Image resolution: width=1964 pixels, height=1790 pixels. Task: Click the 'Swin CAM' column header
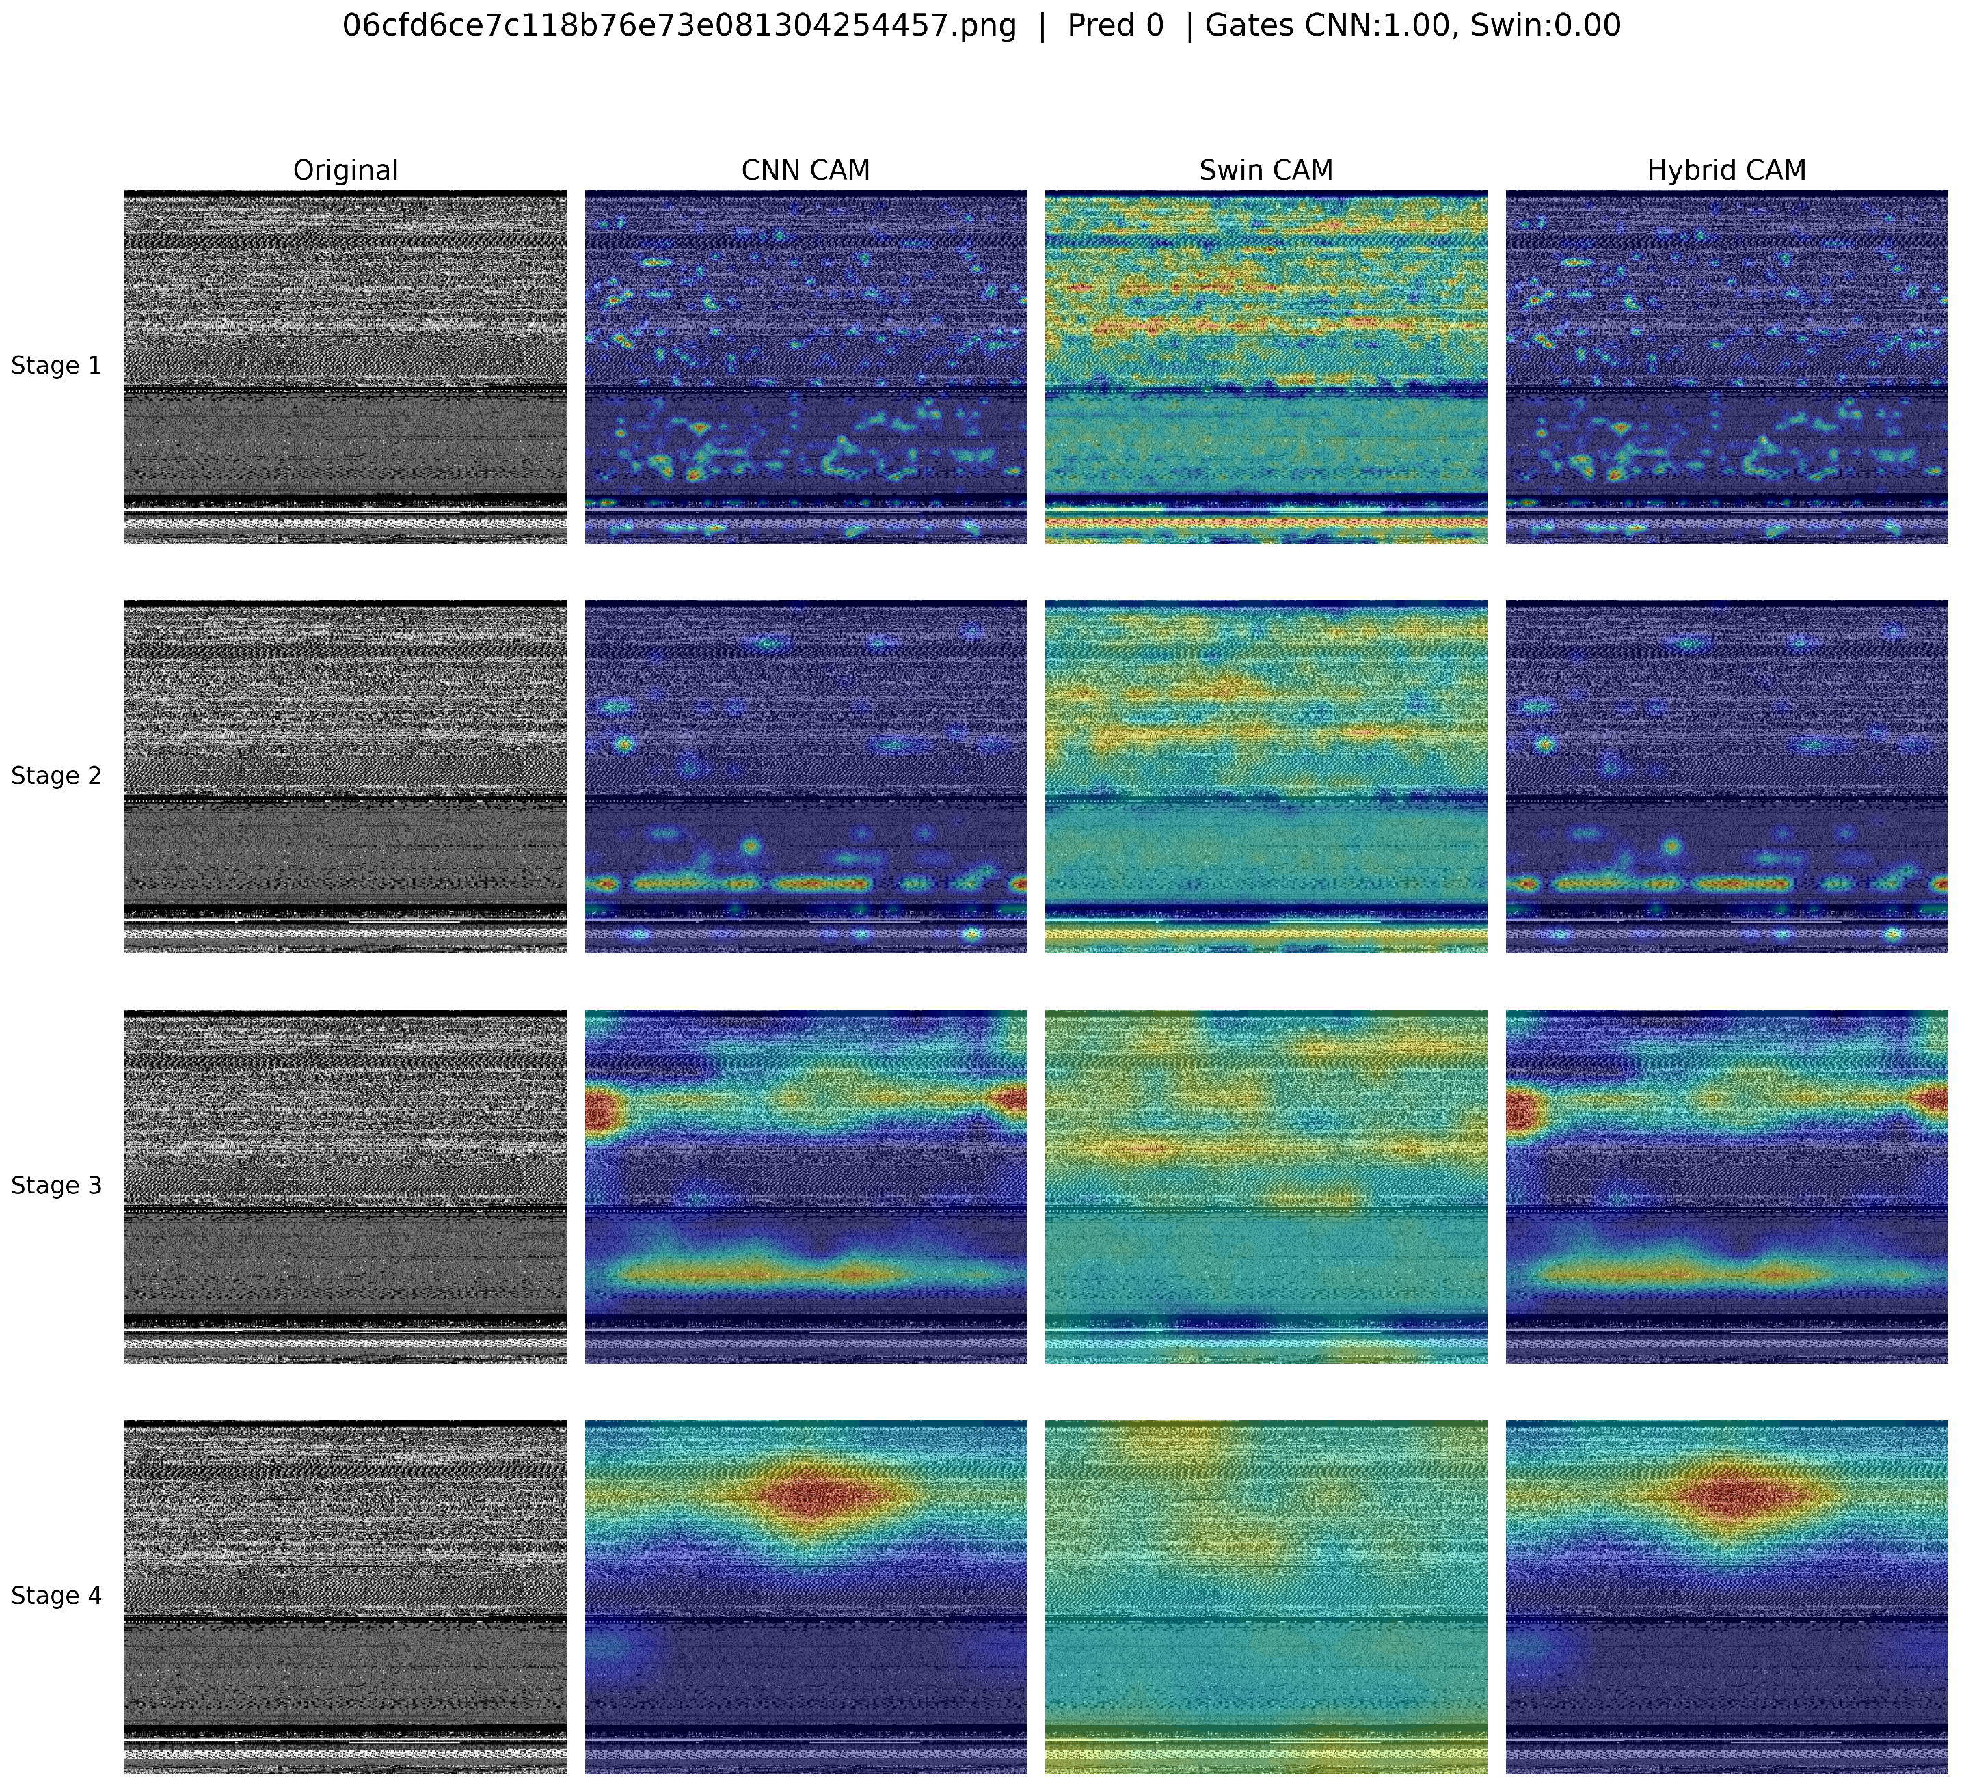click(x=1267, y=170)
